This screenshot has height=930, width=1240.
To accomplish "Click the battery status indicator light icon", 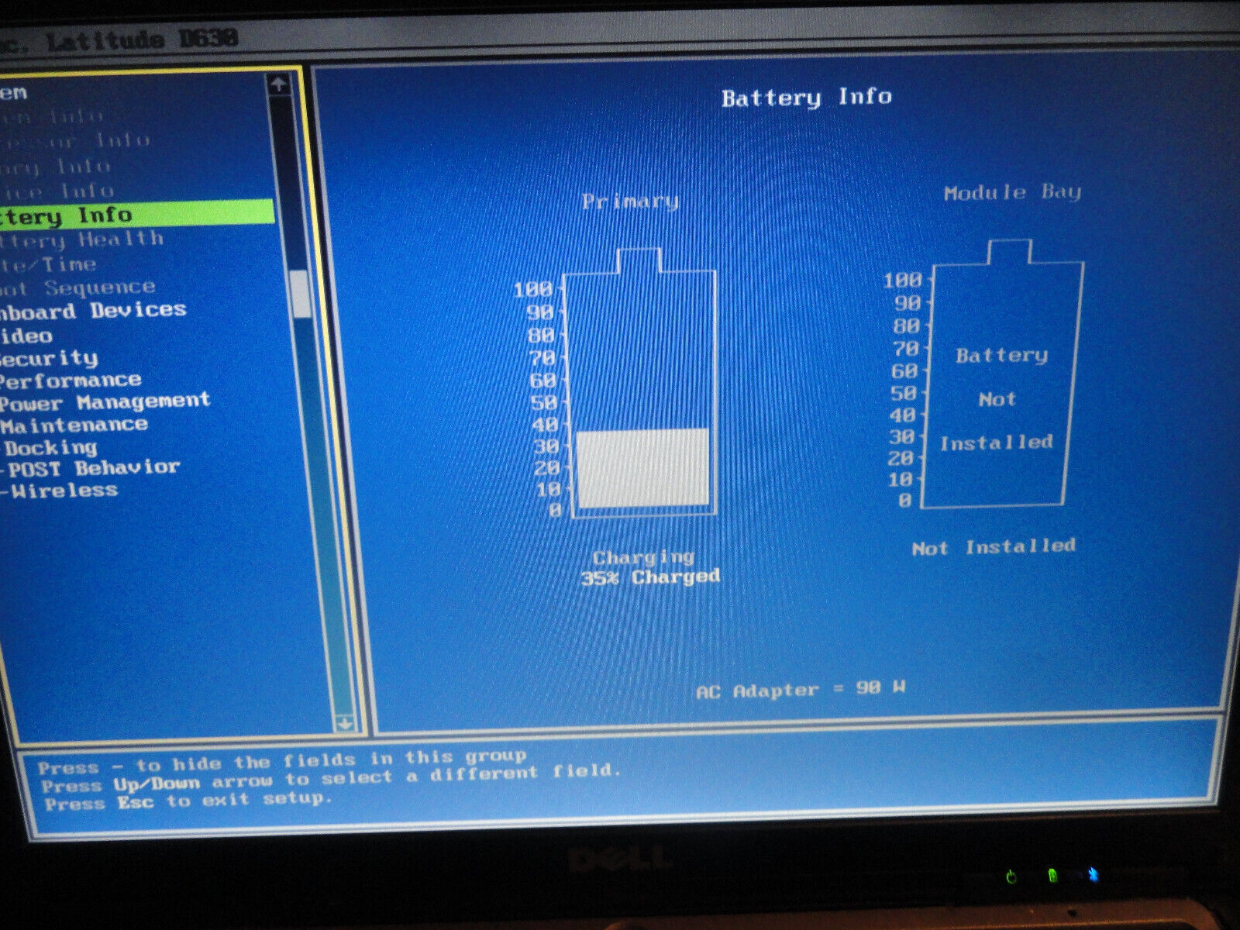I will (1052, 876).
